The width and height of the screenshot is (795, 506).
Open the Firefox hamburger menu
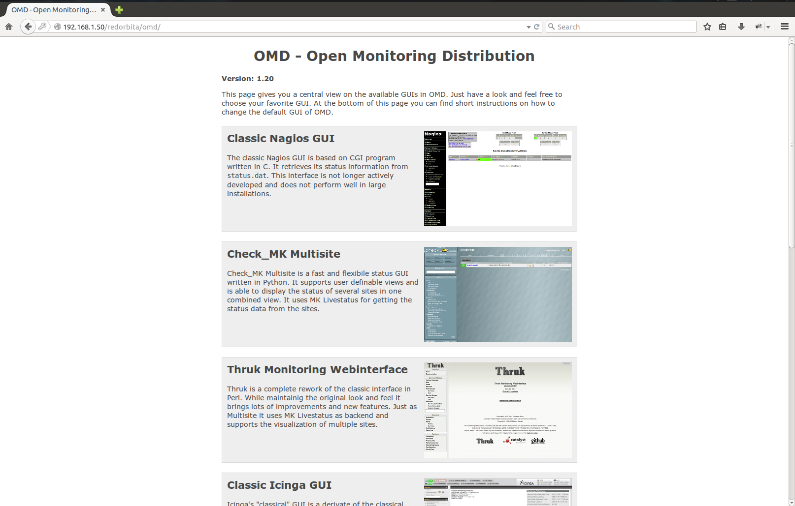click(785, 27)
